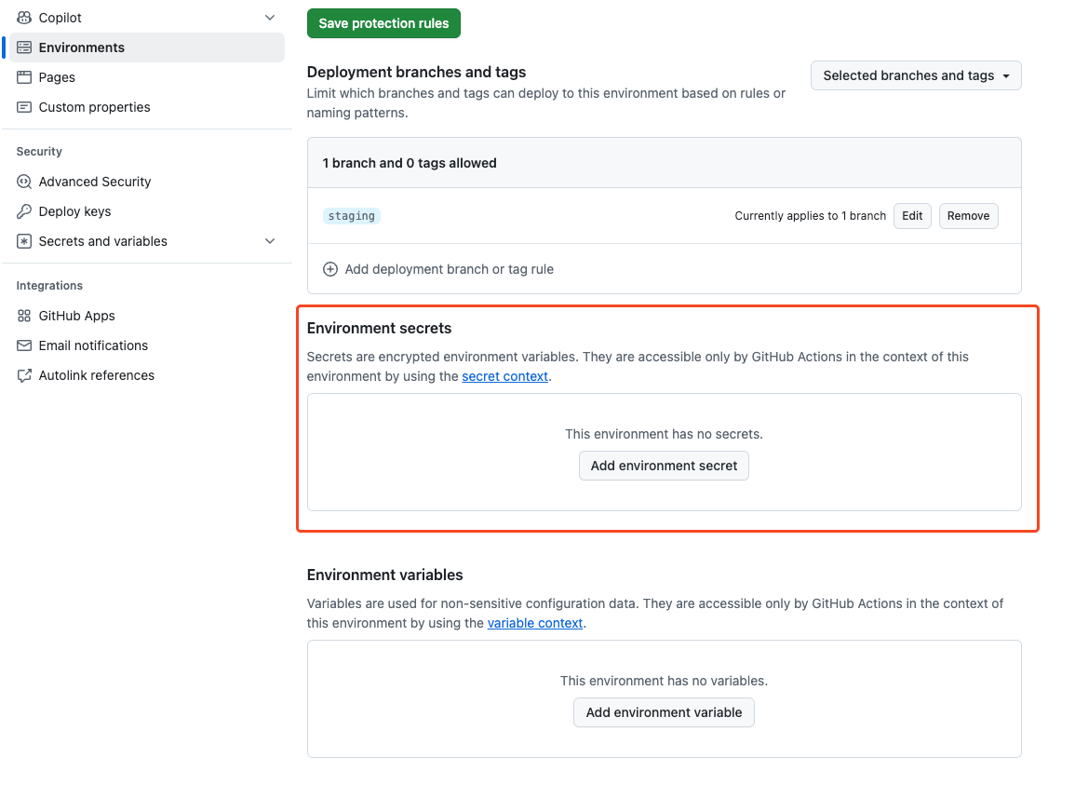
Task: Expand the Copilot sidebar section chevron
Action: 270,18
